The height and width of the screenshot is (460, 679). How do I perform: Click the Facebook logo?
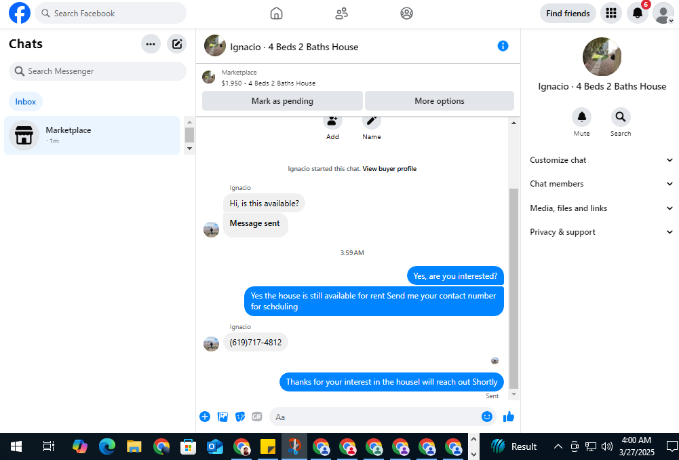tap(20, 13)
